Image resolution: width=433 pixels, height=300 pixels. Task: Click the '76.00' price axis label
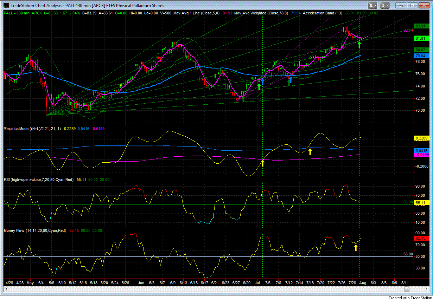tap(420, 74)
